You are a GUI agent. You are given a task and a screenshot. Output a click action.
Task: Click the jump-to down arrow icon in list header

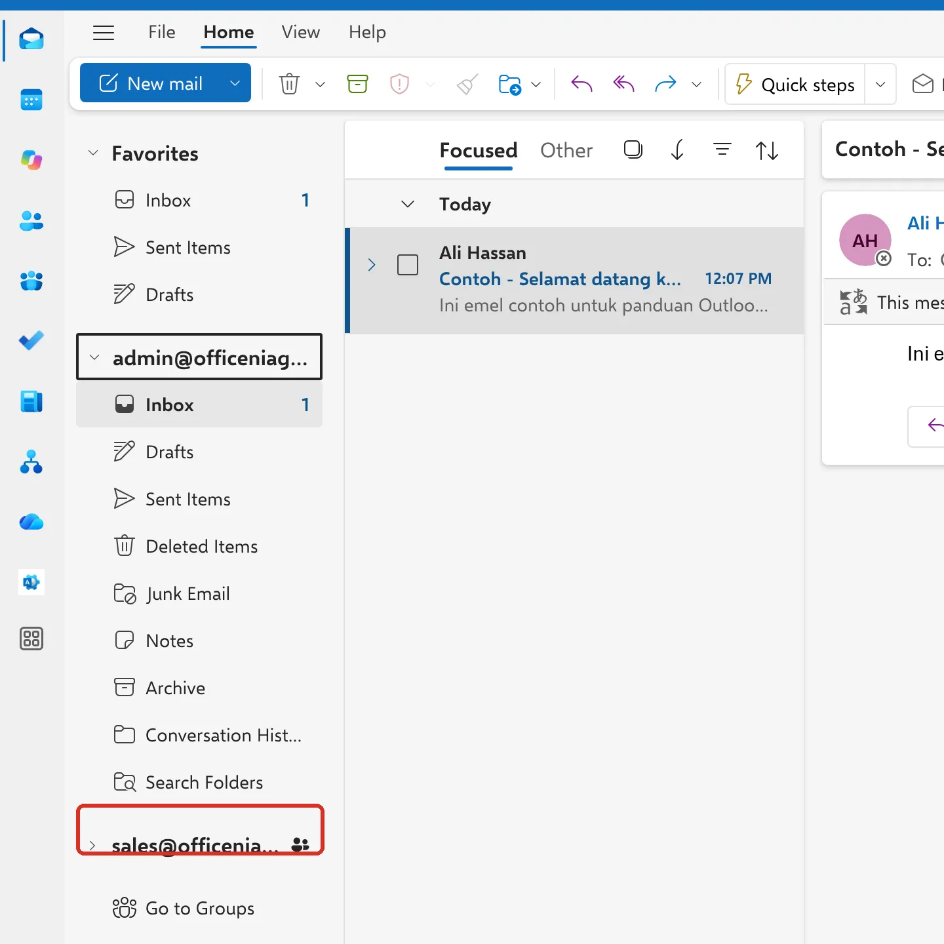pyautogui.click(x=677, y=150)
